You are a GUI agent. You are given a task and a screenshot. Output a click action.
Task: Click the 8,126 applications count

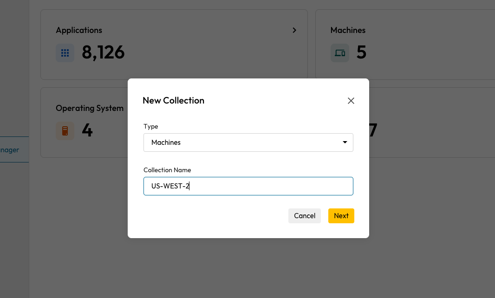[x=103, y=53]
